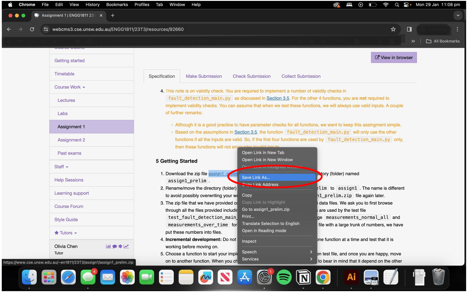Choose Inspect from the context menu

pyautogui.click(x=277, y=241)
